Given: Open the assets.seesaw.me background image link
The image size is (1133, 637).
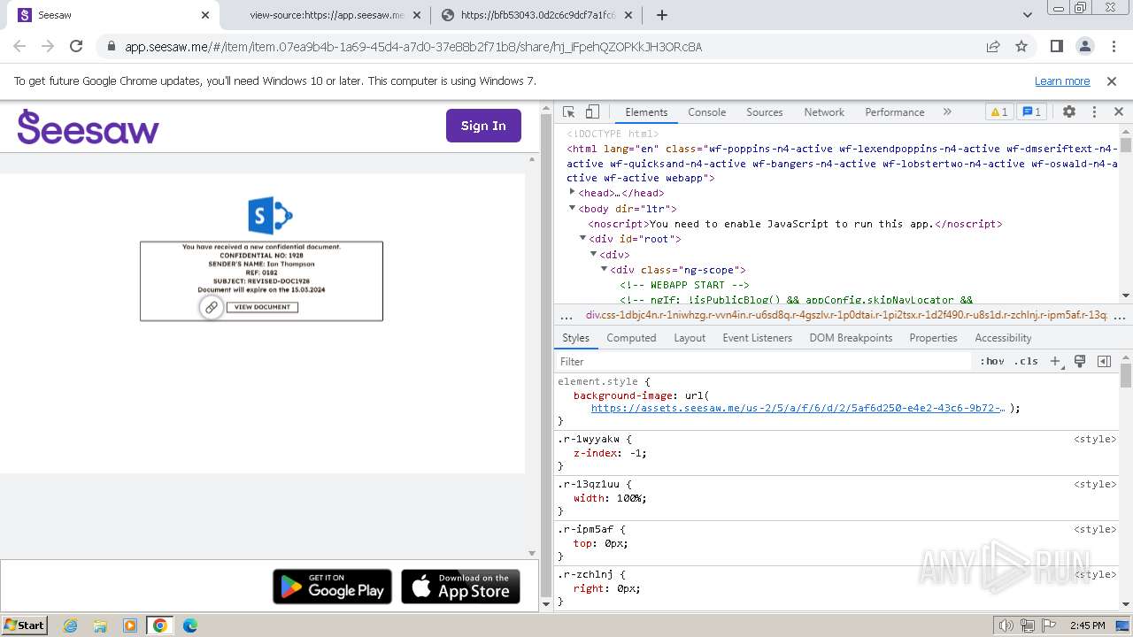Looking at the screenshot, I should pos(798,408).
